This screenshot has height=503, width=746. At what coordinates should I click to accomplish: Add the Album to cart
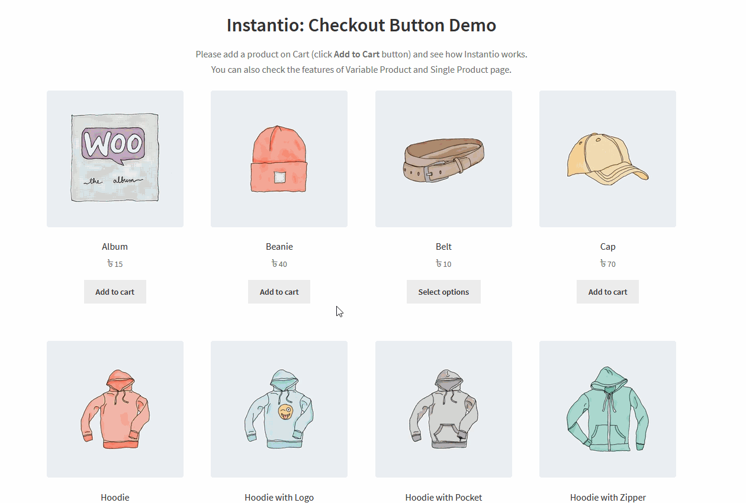(115, 292)
